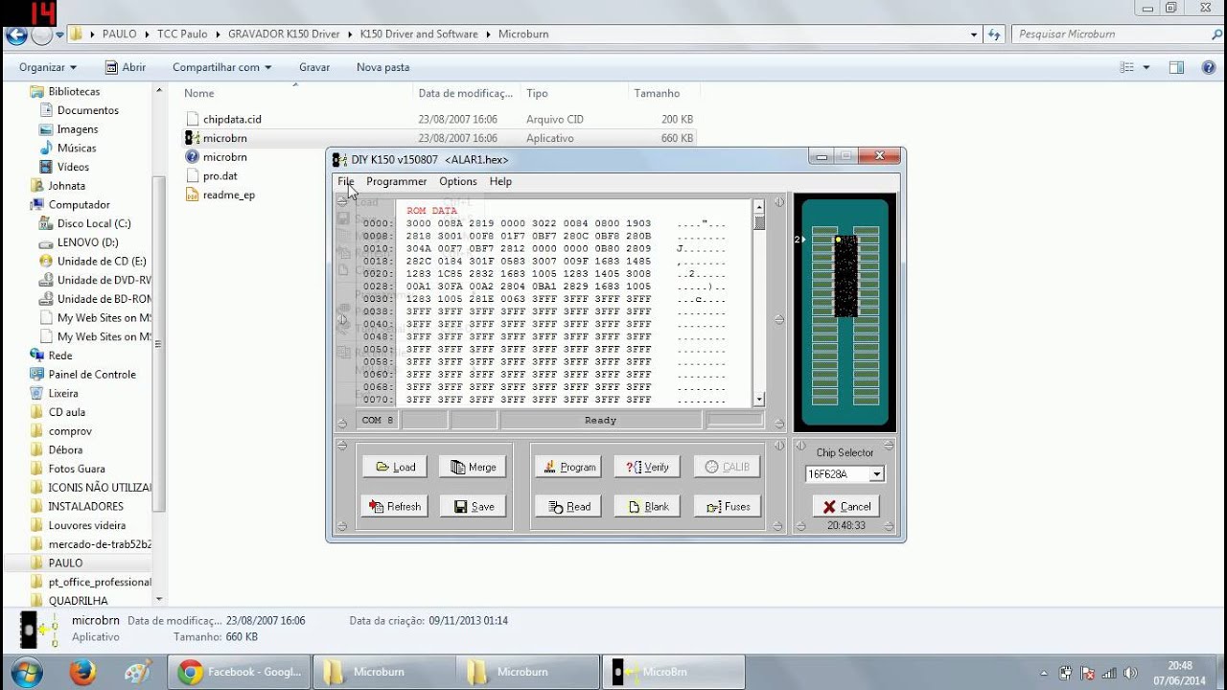Click the Merge button
1227x690 pixels.
pos(473,467)
